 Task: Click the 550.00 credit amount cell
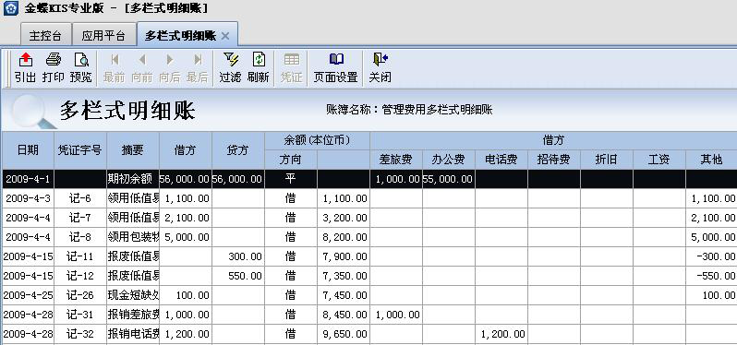click(238, 276)
